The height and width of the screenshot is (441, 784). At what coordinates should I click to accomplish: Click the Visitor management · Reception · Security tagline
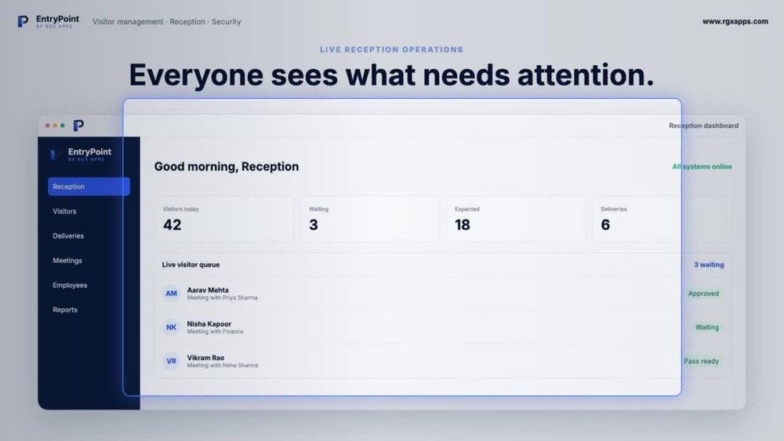click(x=166, y=21)
